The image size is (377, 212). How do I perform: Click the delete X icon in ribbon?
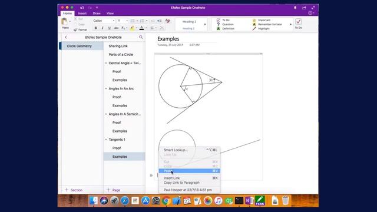(162, 28)
